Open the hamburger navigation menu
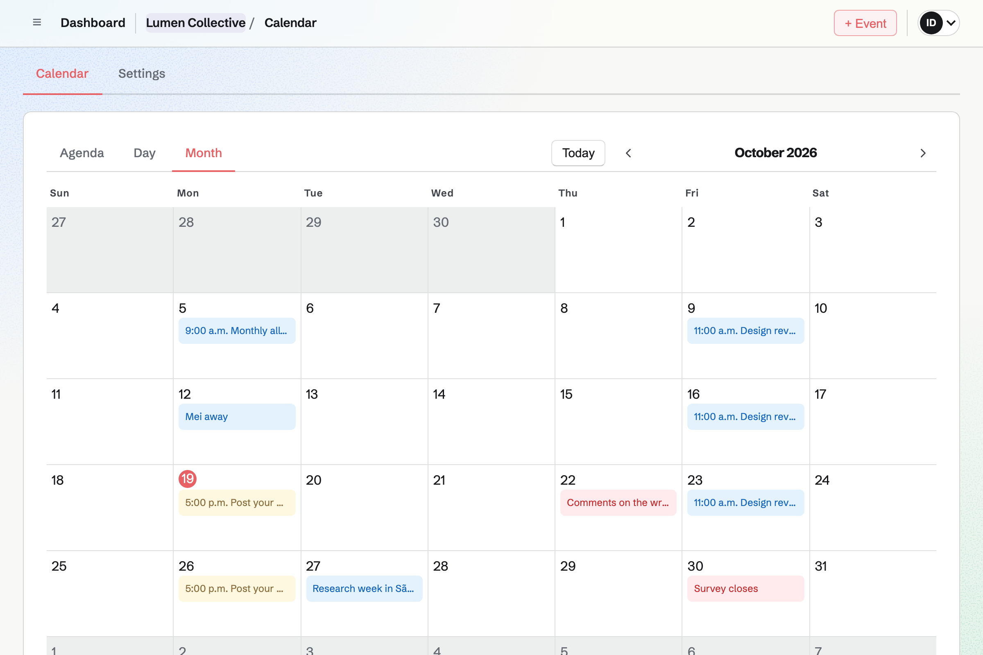Image resolution: width=983 pixels, height=655 pixels. (37, 23)
